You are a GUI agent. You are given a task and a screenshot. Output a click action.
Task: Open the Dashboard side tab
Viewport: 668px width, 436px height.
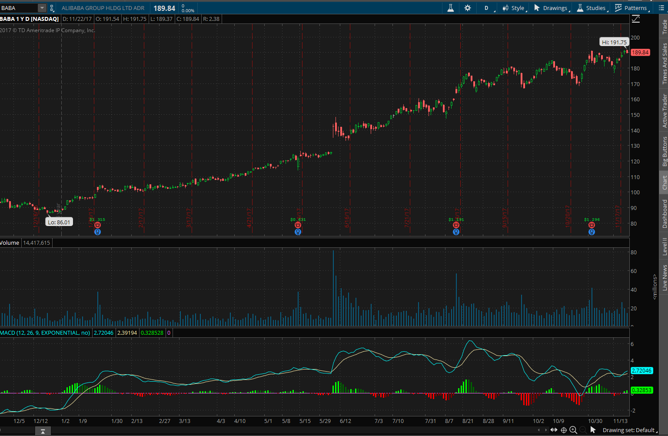(x=664, y=213)
